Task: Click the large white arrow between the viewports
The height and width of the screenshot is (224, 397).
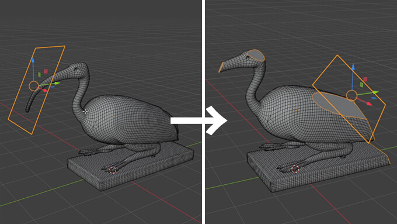Action: click(x=198, y=120)
